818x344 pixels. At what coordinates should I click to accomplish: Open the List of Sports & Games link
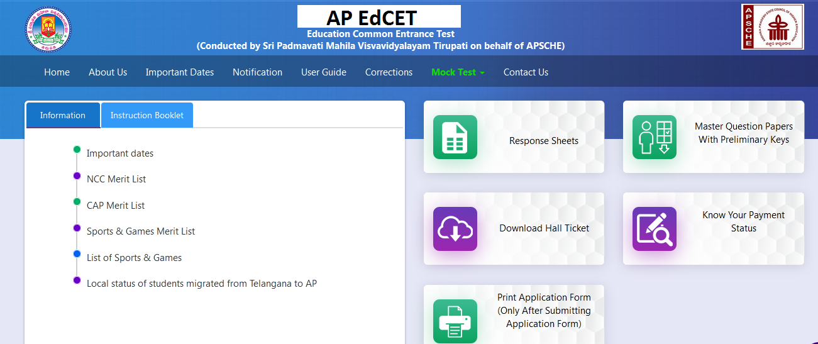click(x=134, y=258)
